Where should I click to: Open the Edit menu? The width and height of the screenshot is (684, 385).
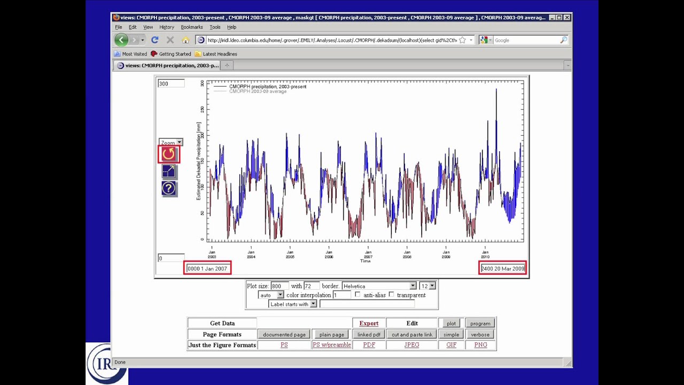(132, 27)
